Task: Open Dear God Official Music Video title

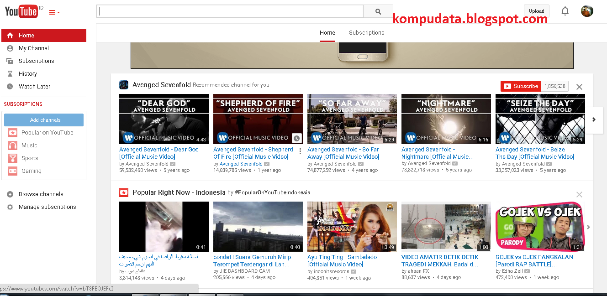Action: coord(159,153)
